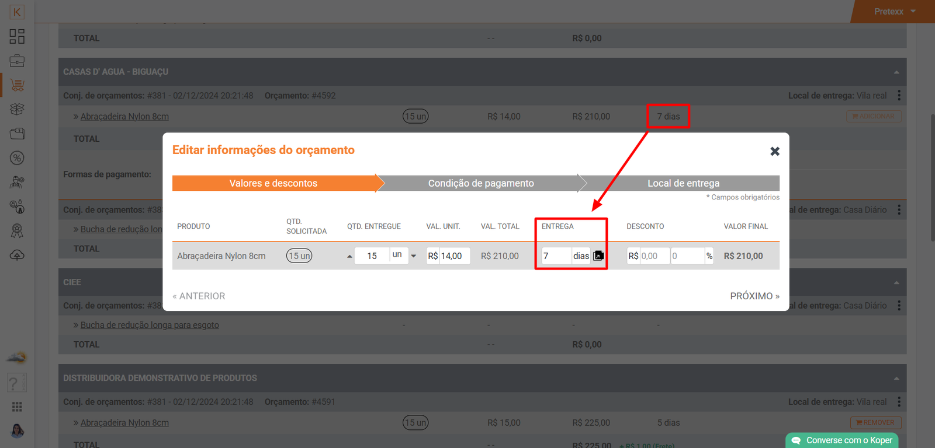Open the dashboard grid icon in sidebar
Screen dimensions: 935x448
[17, 36]
